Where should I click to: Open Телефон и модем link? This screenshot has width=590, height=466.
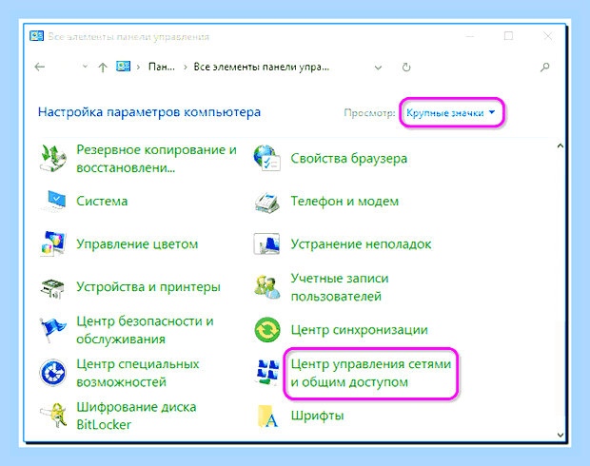click(x=344, y=202)
